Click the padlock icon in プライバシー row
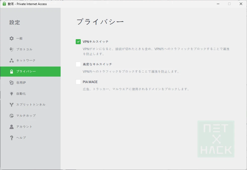 12,72
